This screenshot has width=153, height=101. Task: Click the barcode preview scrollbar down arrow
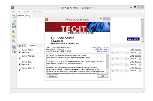(x=142, y=42)
